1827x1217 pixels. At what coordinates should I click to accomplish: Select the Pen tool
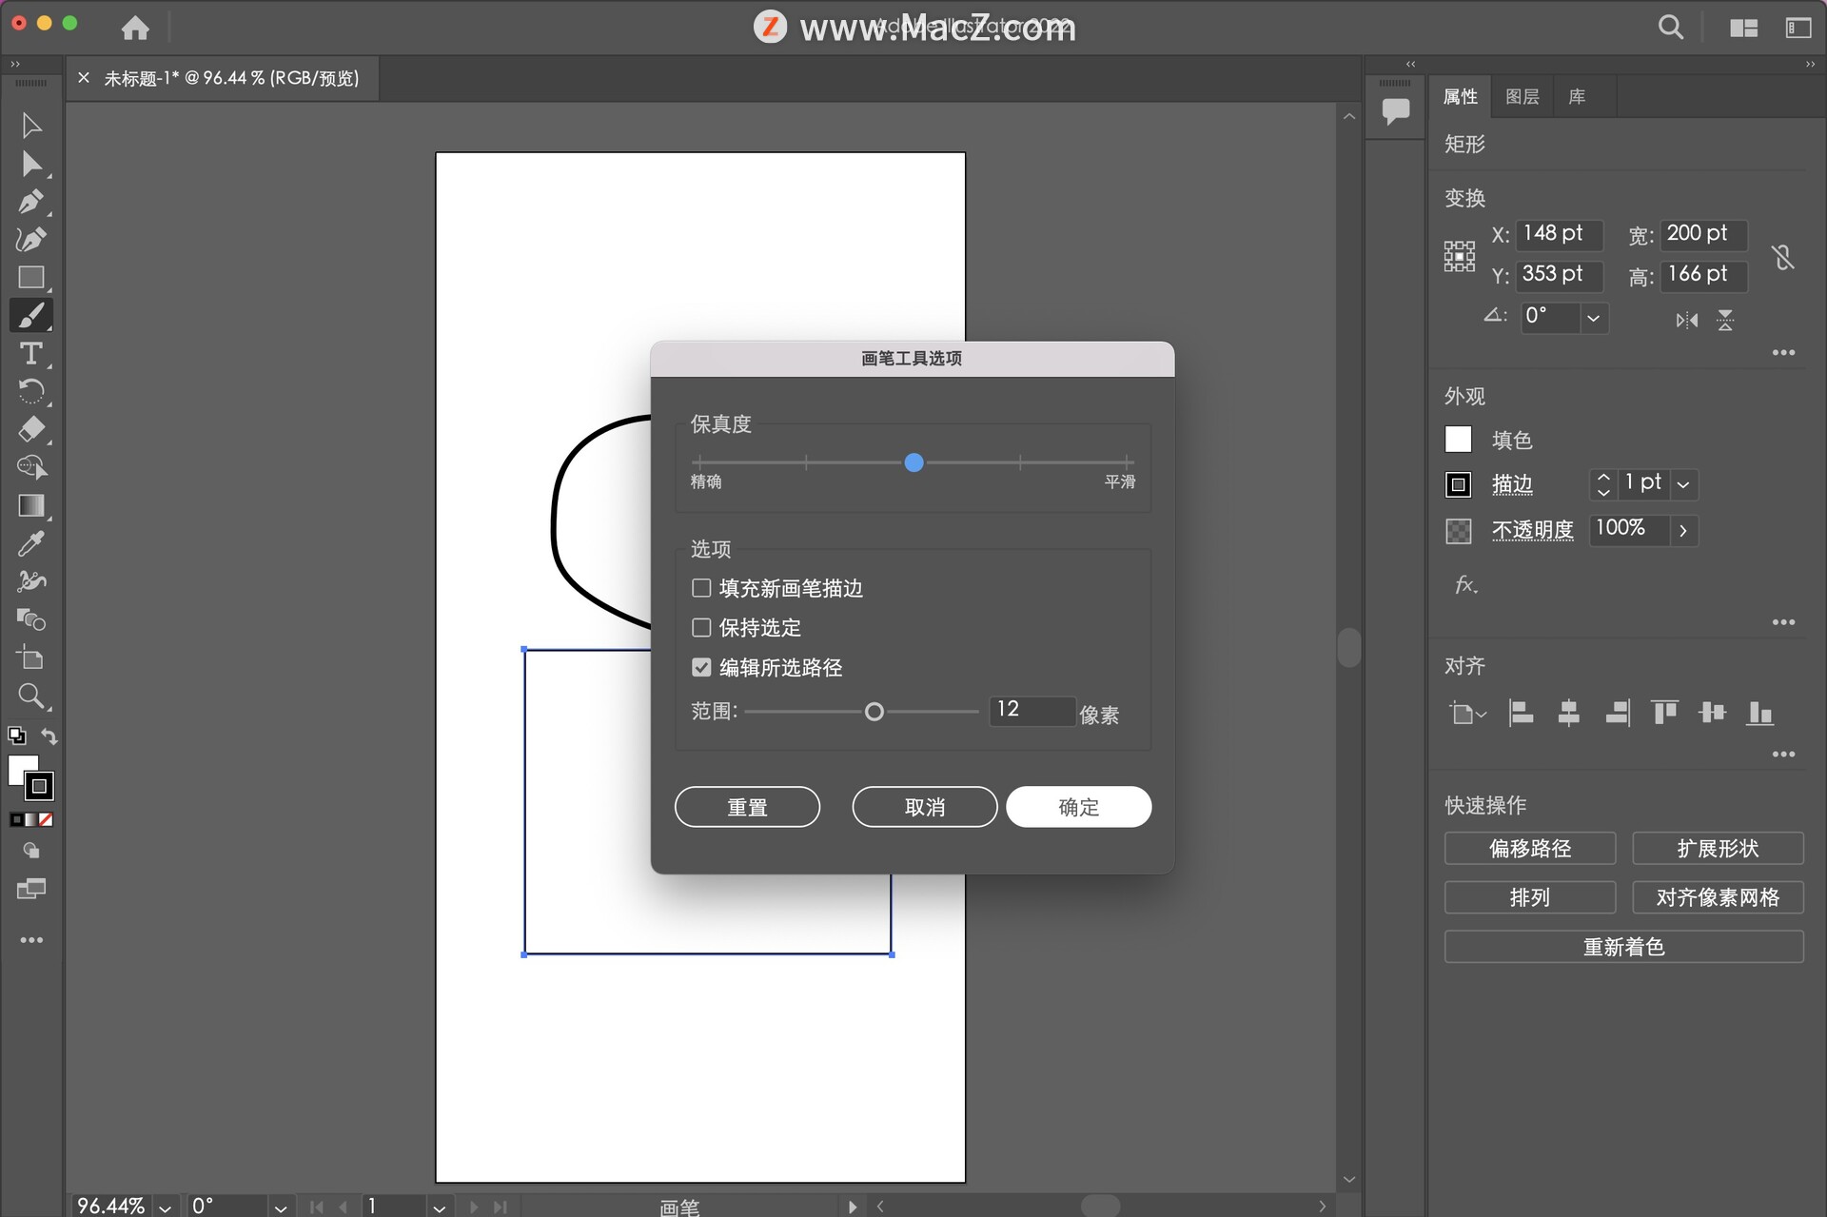pyautogui.click(x=30, y=202)
